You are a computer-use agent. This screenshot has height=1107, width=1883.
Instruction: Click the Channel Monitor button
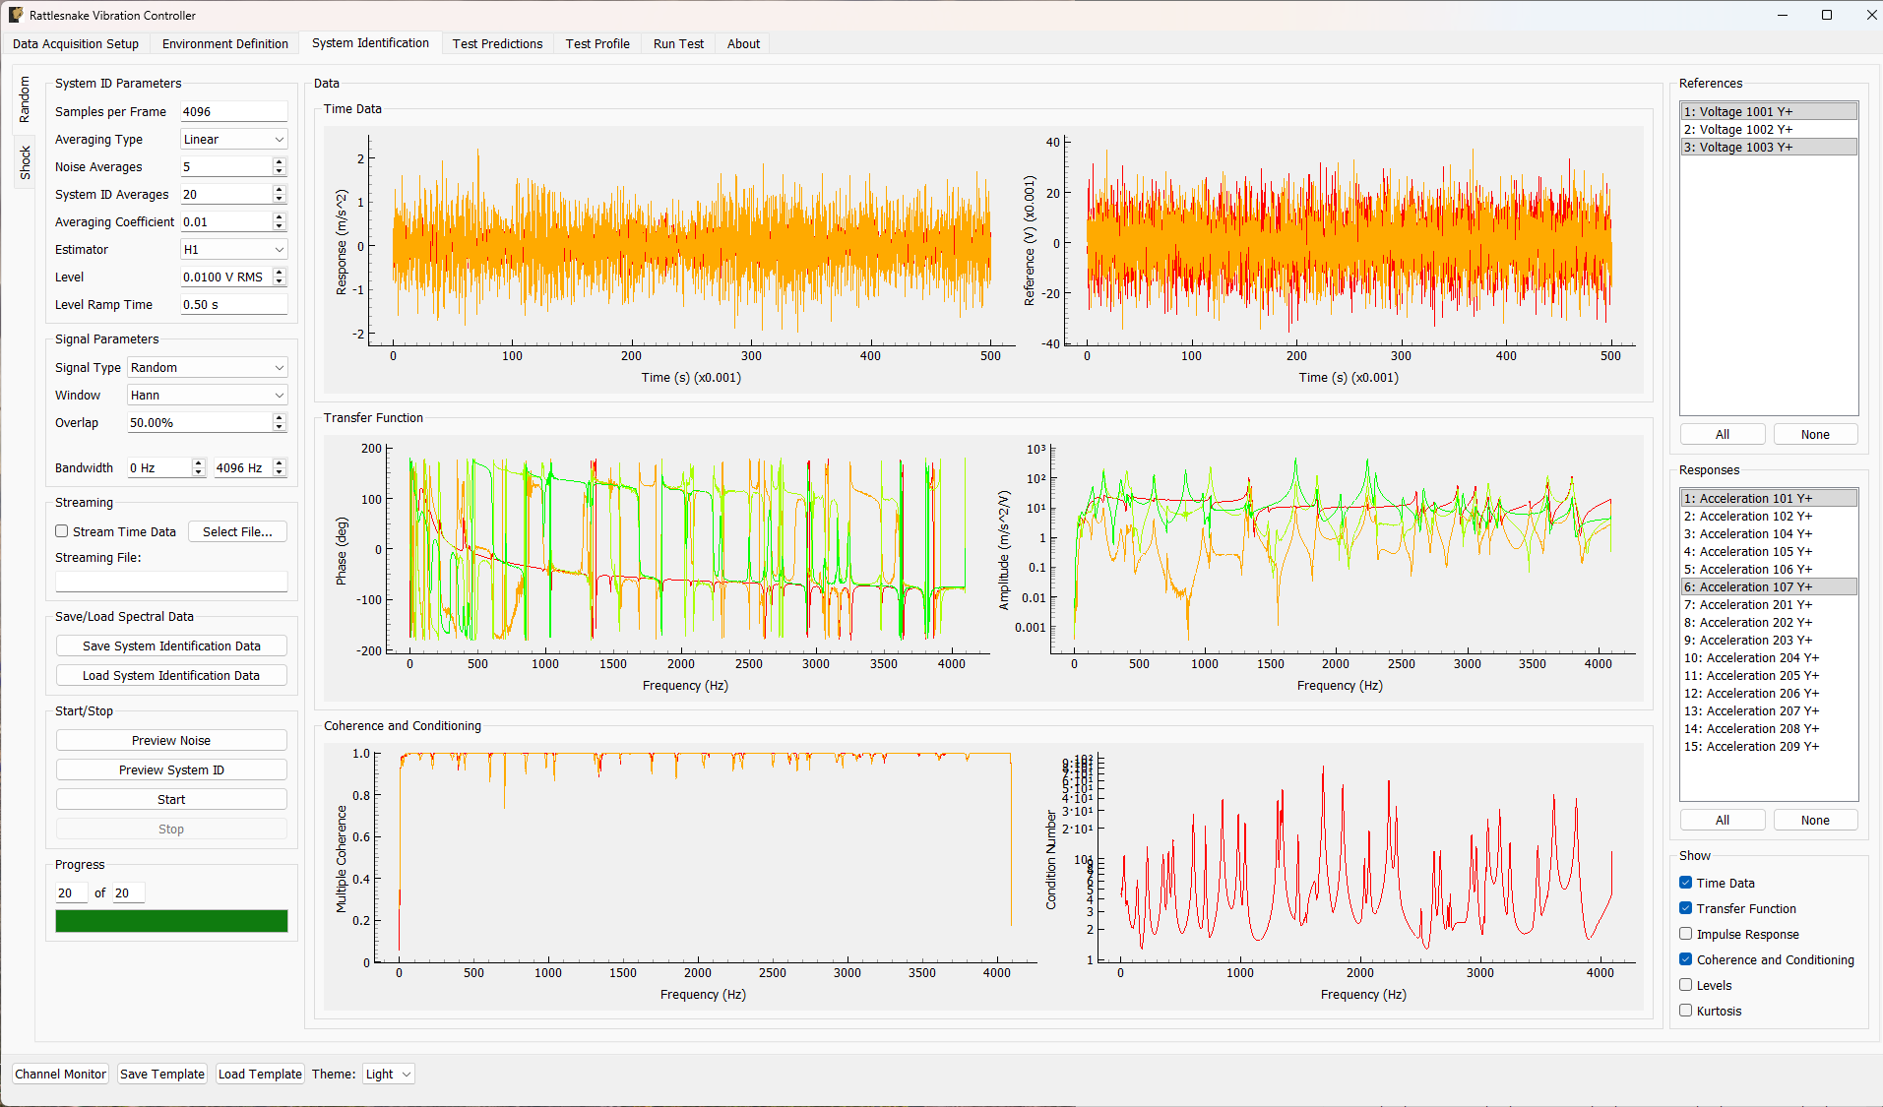[x=60, y=1074]
